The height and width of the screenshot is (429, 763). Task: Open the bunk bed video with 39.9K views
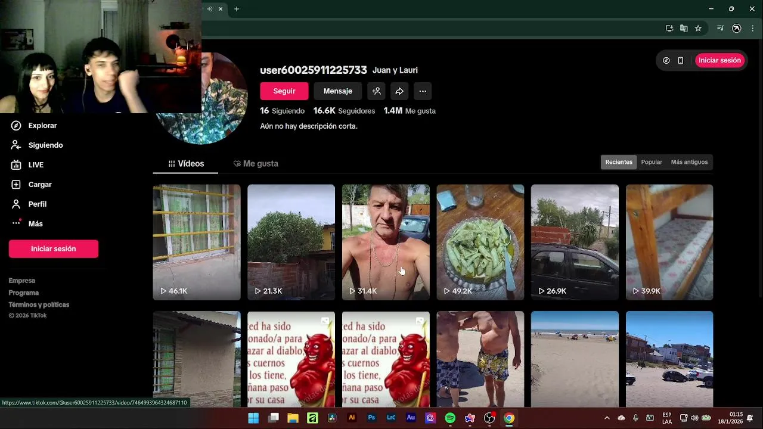[x=669, y=242]
